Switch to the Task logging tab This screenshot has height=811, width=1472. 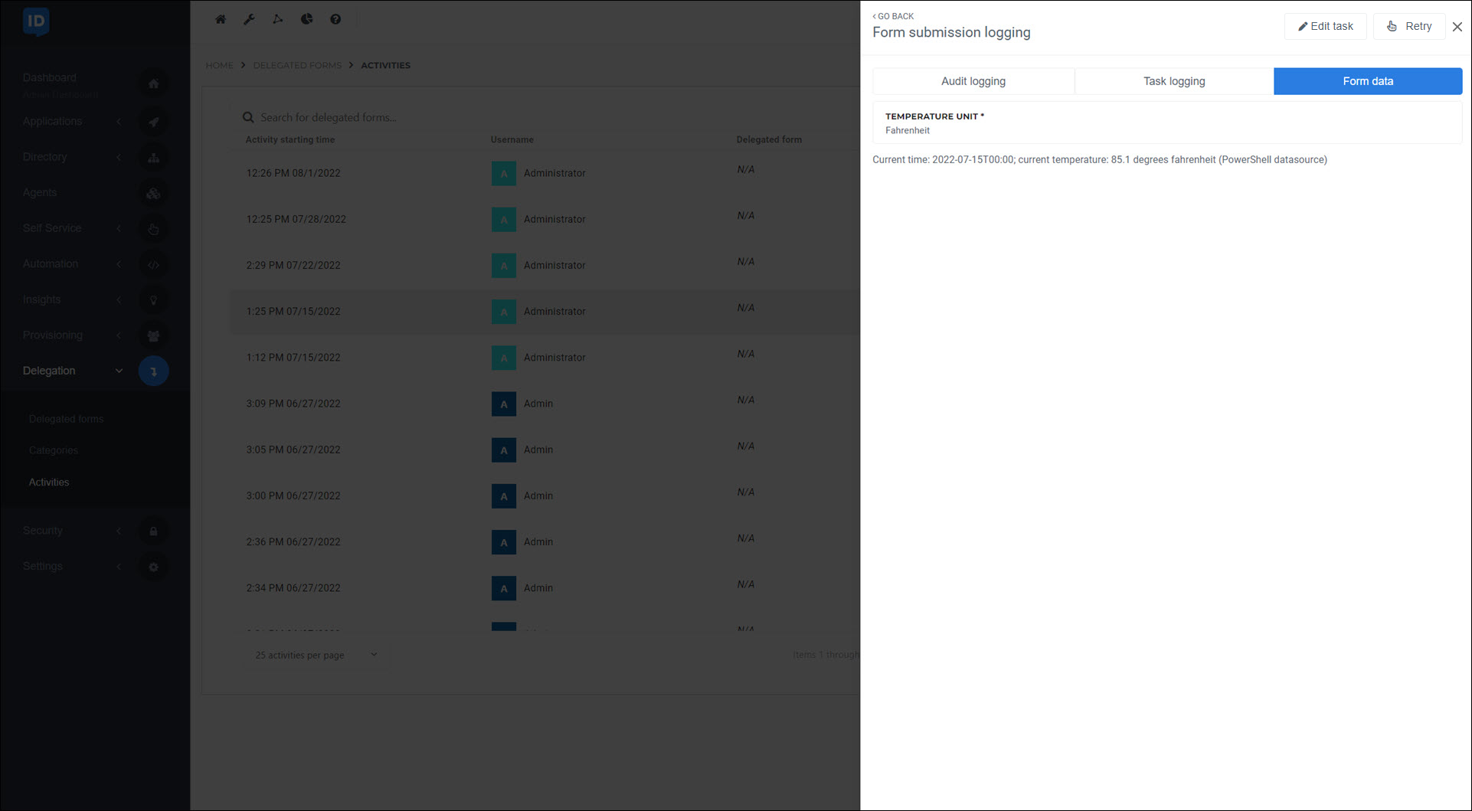click(1174, 81)
